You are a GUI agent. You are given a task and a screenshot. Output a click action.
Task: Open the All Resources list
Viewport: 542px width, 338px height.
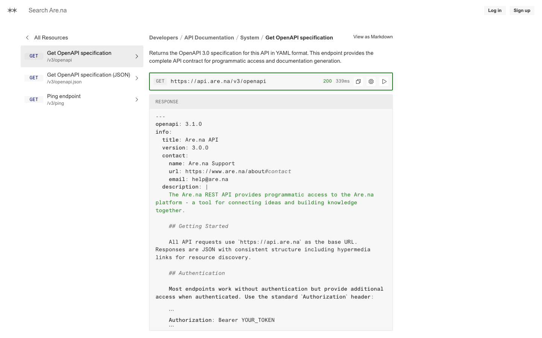coord(51,38)
